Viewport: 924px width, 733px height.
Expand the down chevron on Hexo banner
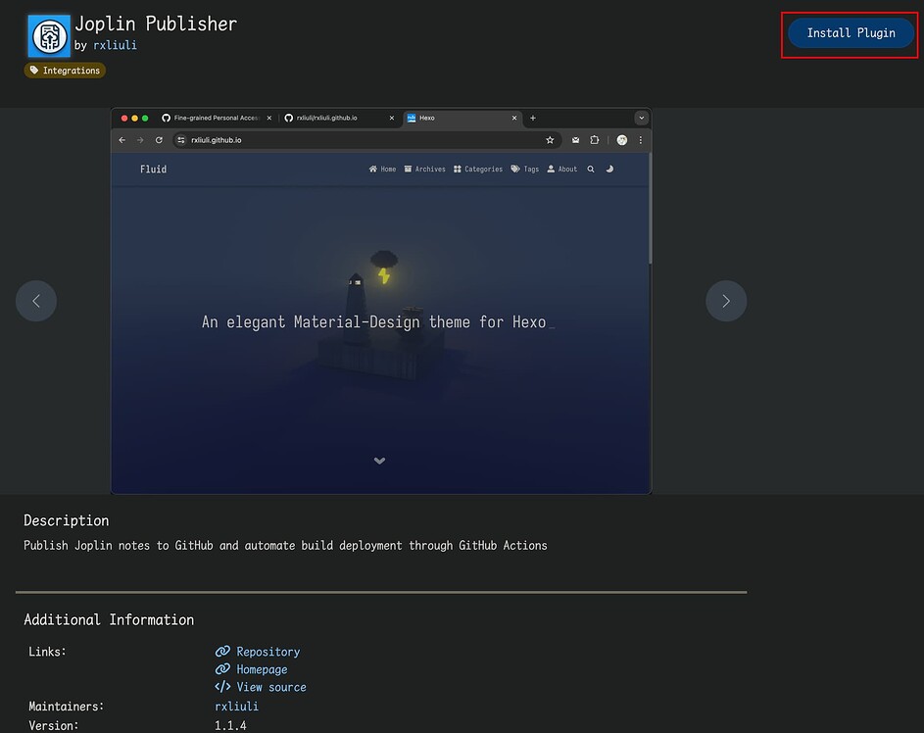[380, 461]
